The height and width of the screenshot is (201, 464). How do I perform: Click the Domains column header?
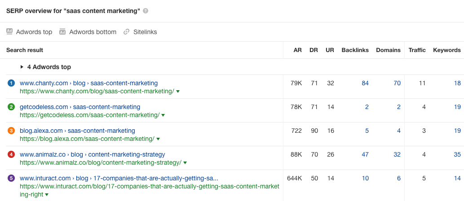(388, 50)
